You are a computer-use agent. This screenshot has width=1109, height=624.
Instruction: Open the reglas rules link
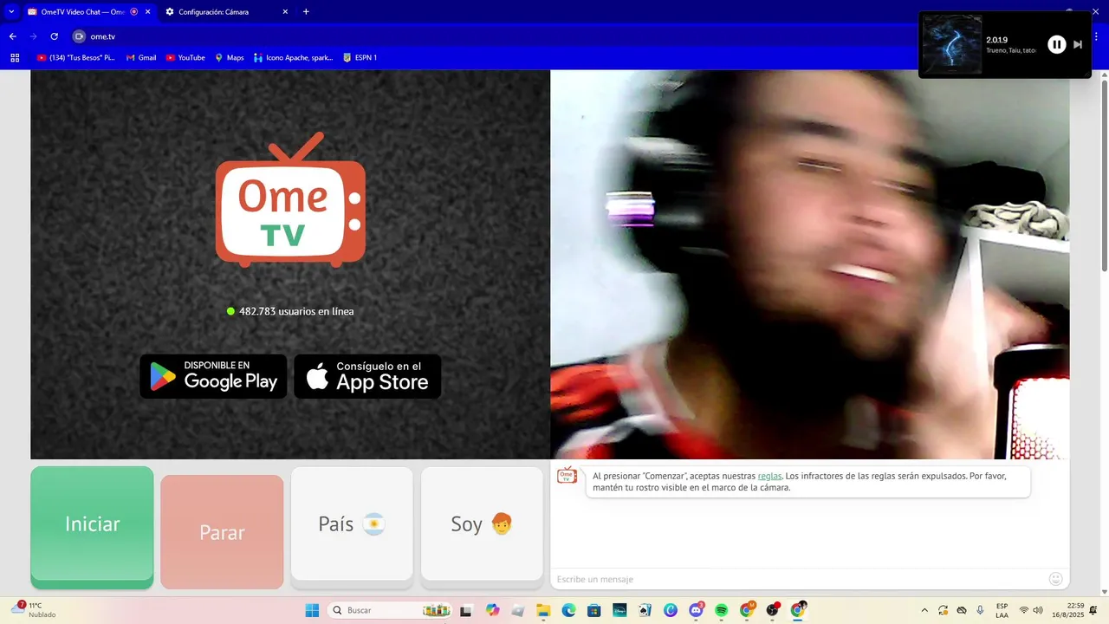click(769, 476)
